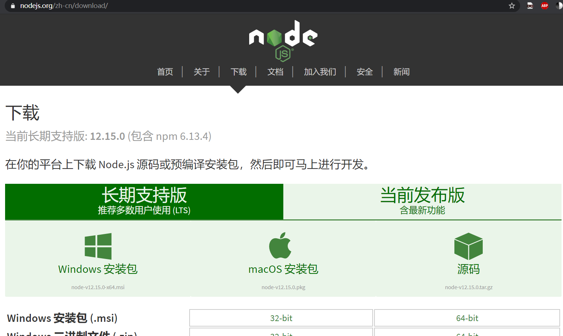Viewport: 563px width, 336px height.
Task: Click the Windows 安装包 (.msi) row label
Action: [62, 318]
